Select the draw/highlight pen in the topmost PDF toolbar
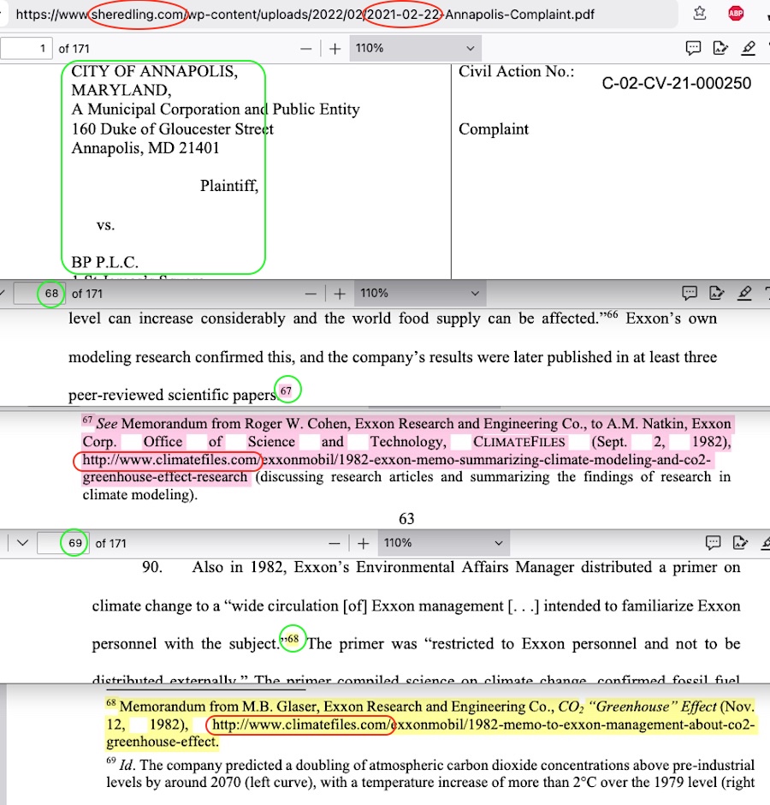This screenshot has width=770, height=805. 749,48
